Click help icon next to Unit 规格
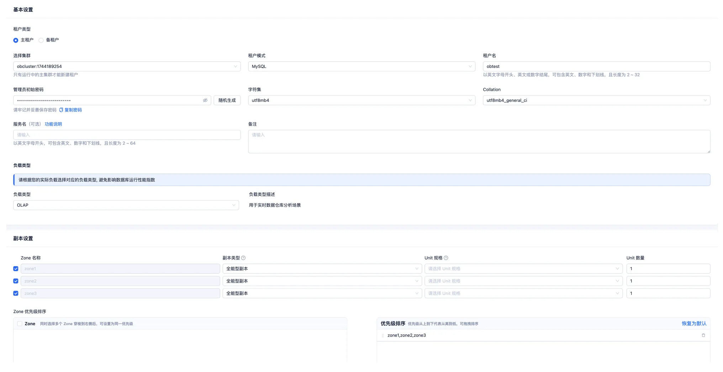The width and height of the screenshot is (723, 372). (x=446, y=258)
